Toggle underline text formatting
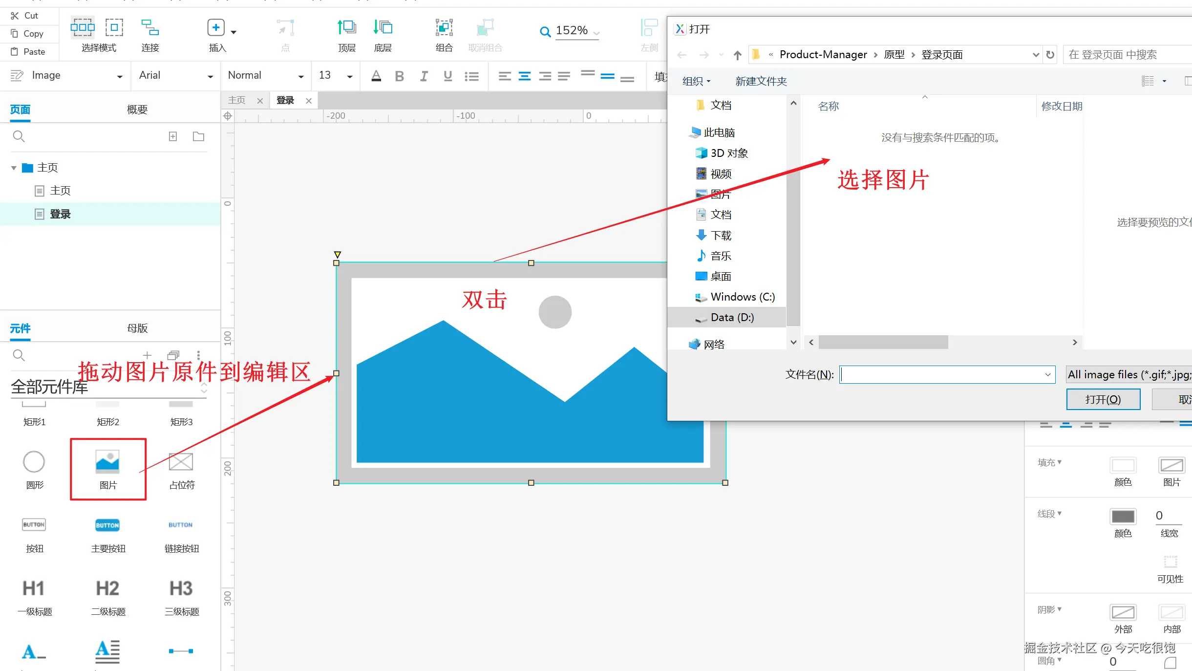Screen dimensions: 1192x671 tap(447, 76)
